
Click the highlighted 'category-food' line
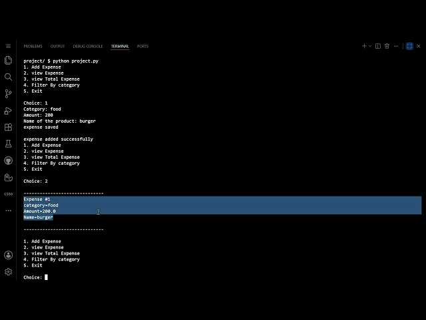(41, 205)
